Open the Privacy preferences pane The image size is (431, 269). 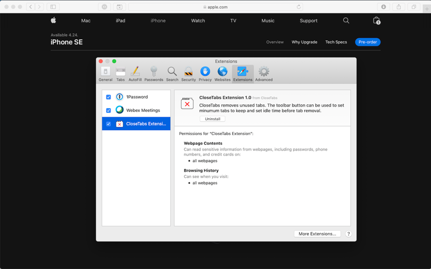pyautogui.click(x=205, y=74)
